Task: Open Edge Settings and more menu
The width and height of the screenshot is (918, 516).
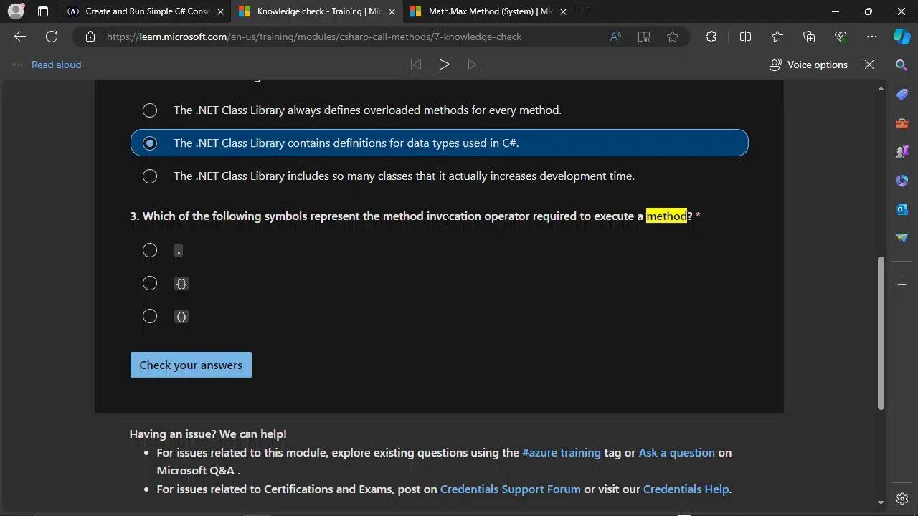Action: click(x=871, y=37)
